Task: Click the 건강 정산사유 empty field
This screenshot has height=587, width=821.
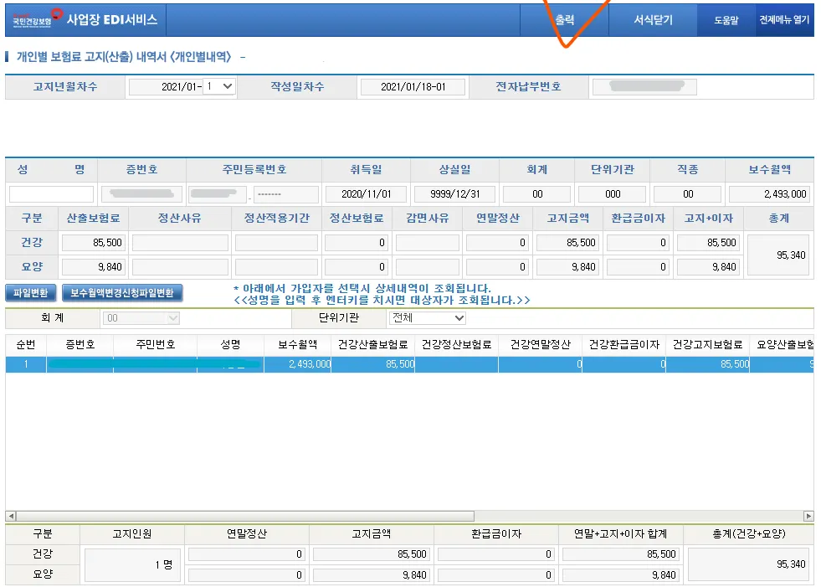Action: (180, 243)
